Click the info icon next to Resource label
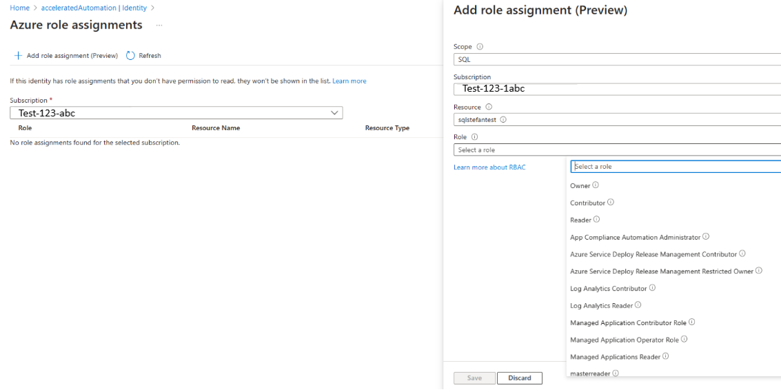 (489, 107)
